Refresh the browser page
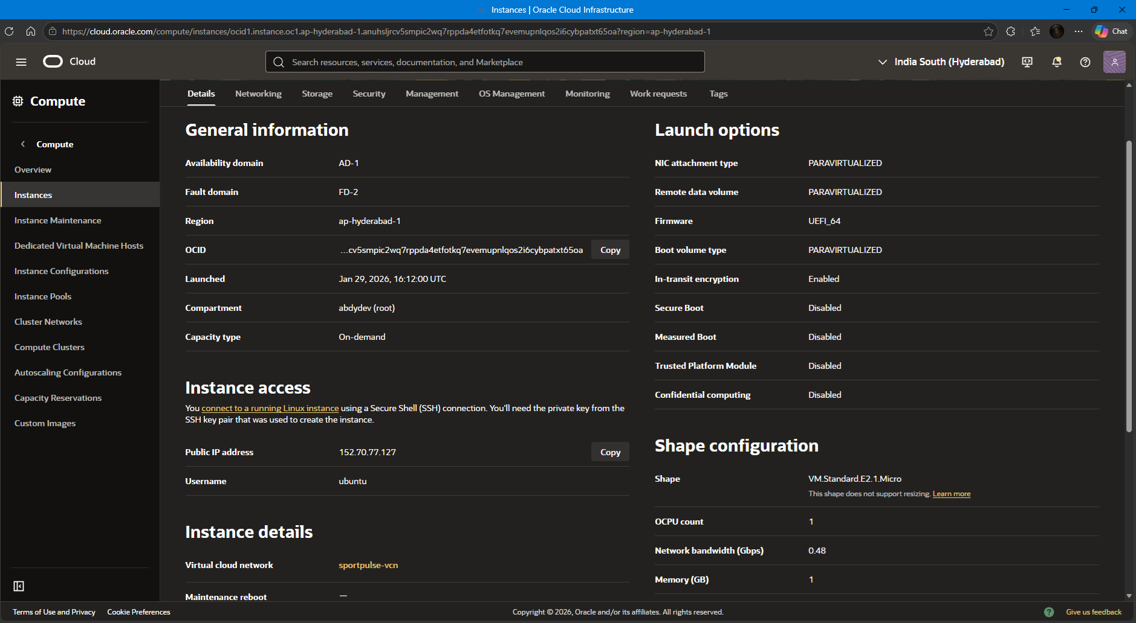1136x623 pixels. coord(9,31)
